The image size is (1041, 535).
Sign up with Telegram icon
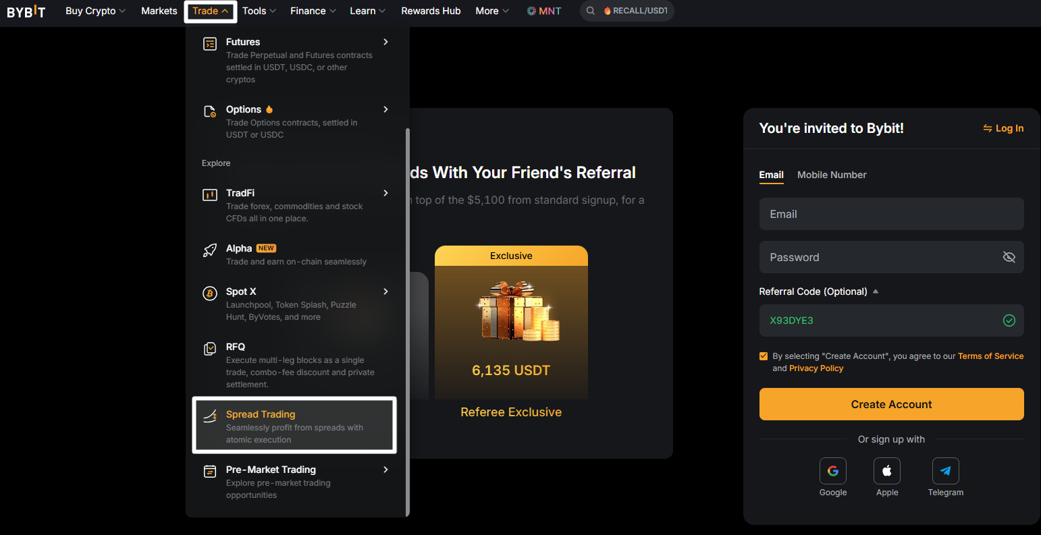point(946,471)
